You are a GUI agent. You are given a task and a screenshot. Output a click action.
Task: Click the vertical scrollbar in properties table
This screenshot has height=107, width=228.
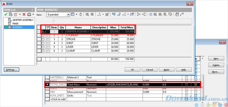tap(202, 88)
